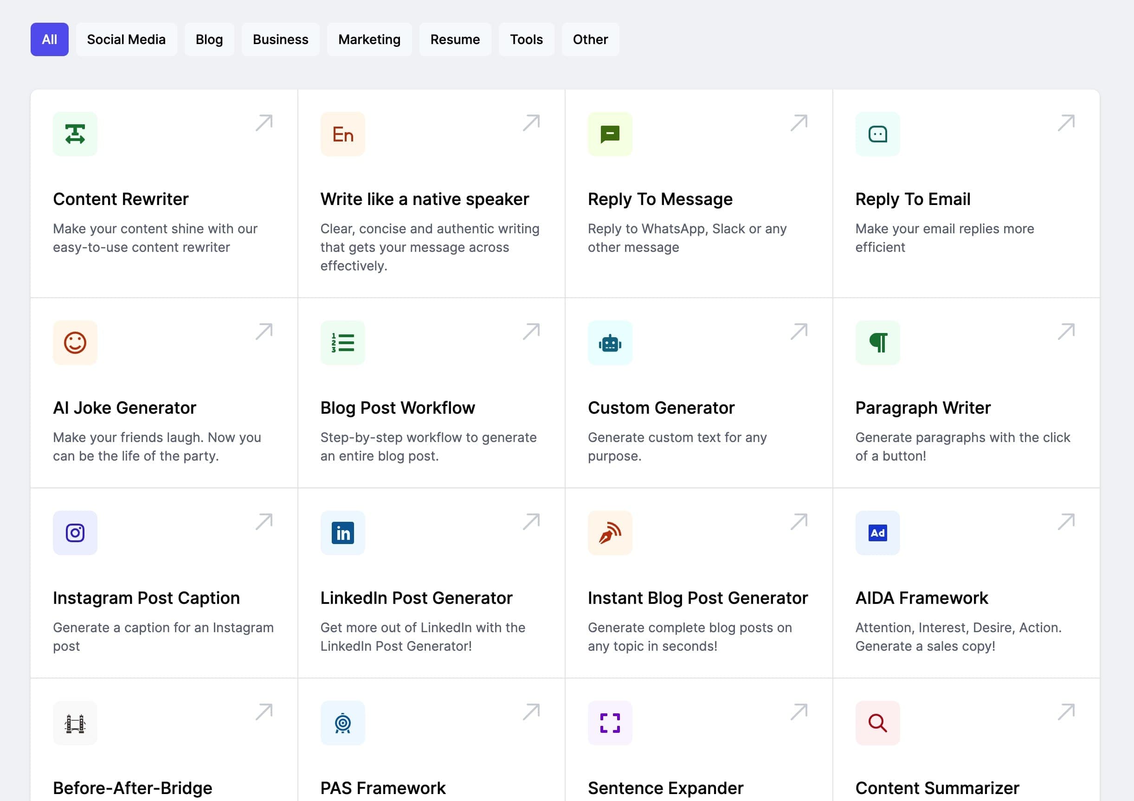Viewport: 1134px width, 801px height.
Task: Select the Instagram Post Caption icon
Action: click(76, 532)
